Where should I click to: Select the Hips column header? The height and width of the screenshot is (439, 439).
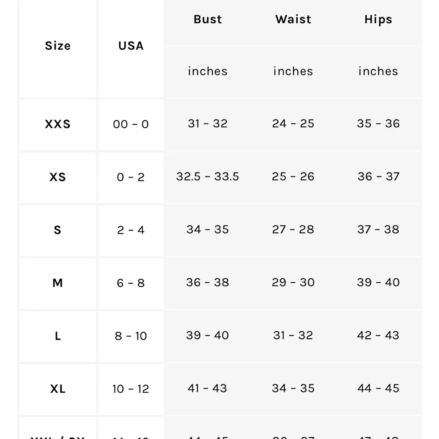point(378,20)
